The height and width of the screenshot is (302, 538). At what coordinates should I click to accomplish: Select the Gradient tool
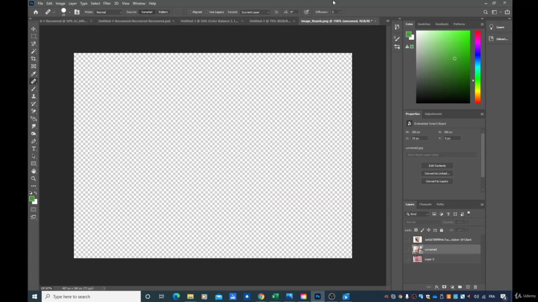(x=34, y=119)
